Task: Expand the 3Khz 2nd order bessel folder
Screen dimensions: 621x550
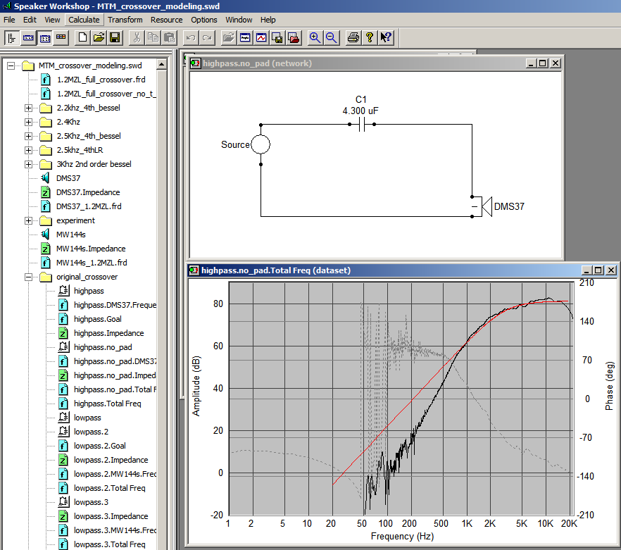Action: [28, 165]
